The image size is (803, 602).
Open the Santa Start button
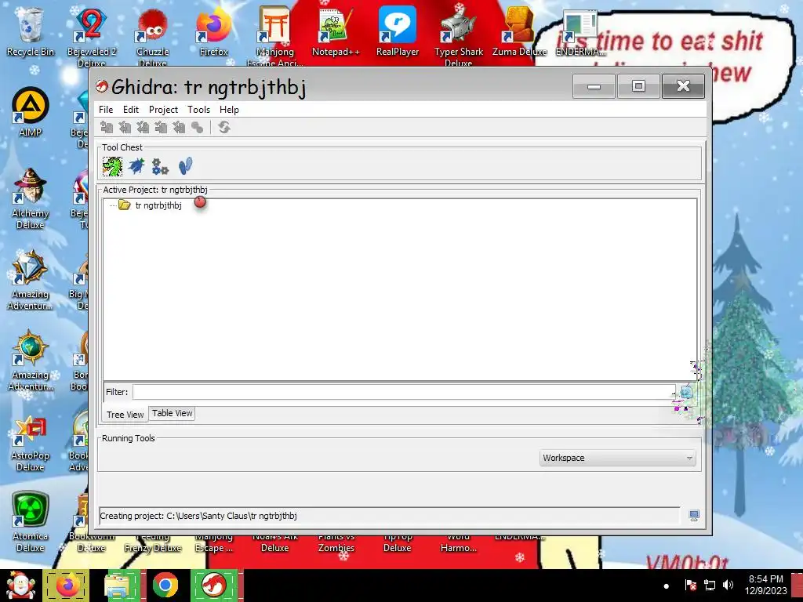point(20,586)
